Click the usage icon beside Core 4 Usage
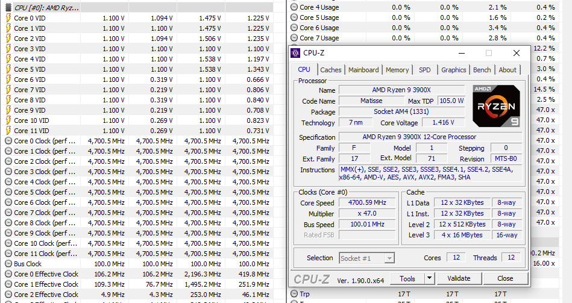Viewport: 572px width, 303px height. click(294, 7)
